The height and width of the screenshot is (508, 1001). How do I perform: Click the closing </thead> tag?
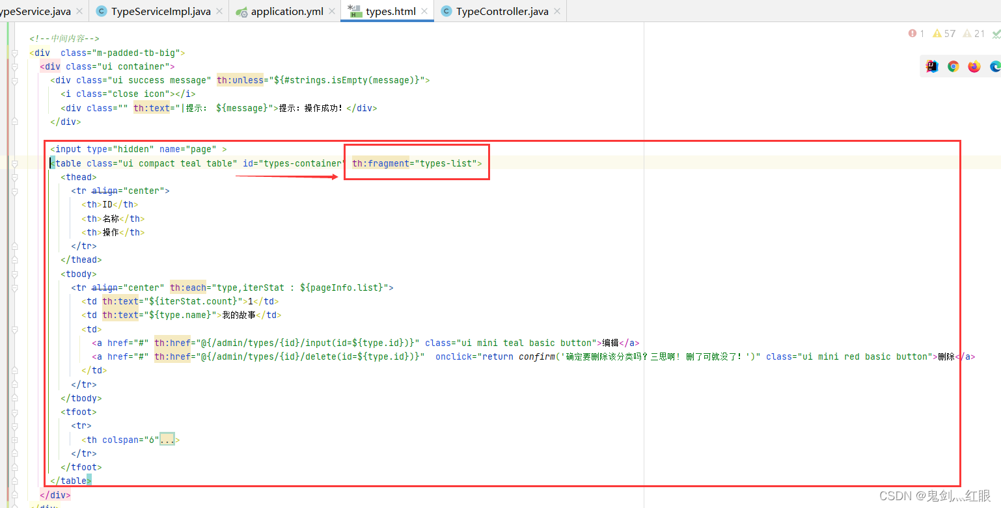(81, 260)
